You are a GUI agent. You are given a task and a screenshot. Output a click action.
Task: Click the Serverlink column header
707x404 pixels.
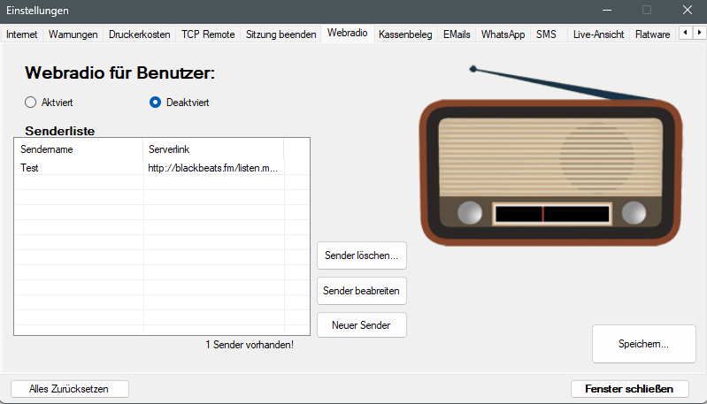click(x=213, y=149)
